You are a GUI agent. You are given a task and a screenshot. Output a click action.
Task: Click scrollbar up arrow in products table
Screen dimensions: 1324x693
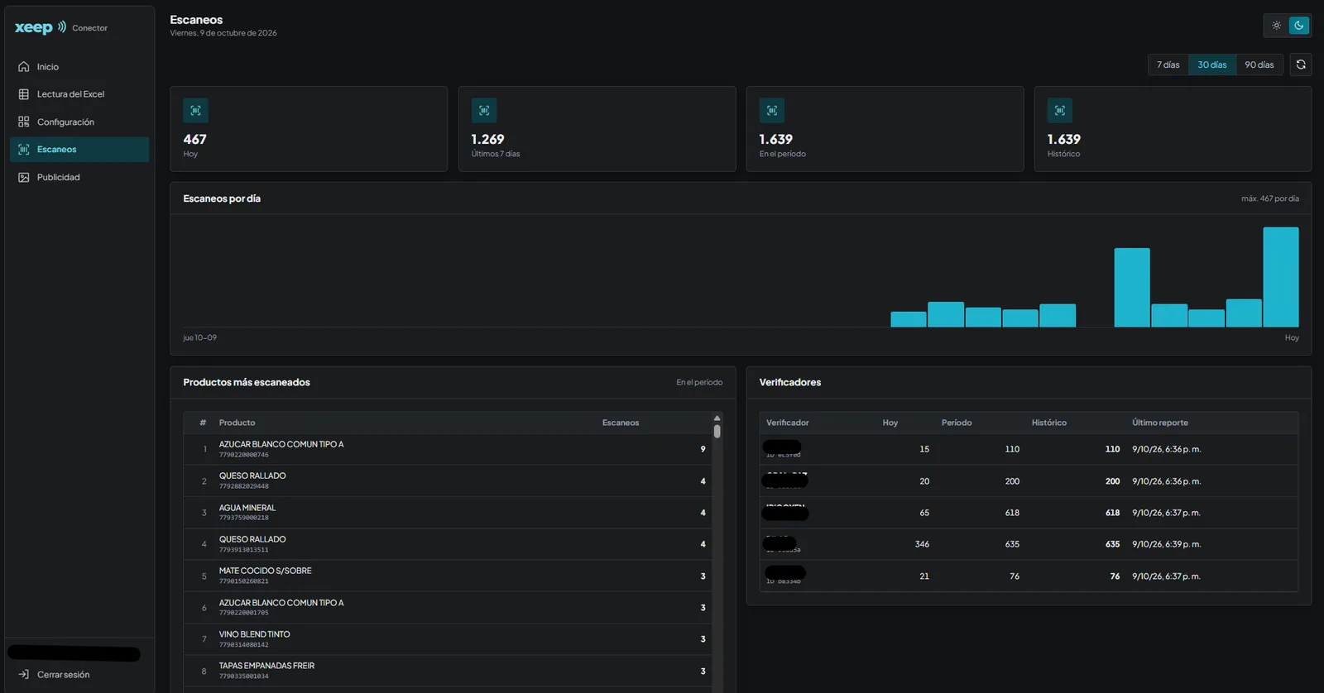pos(717,418)
